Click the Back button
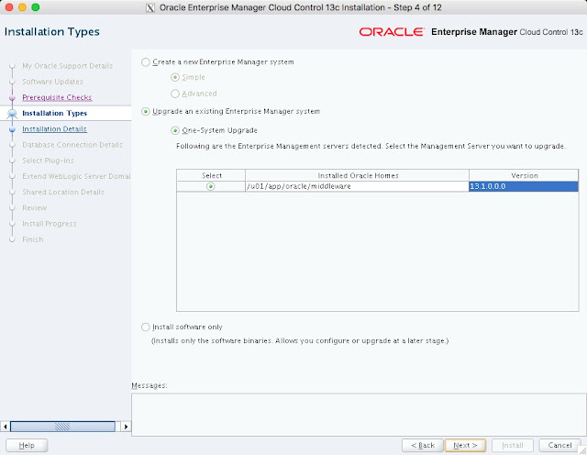 click(423, 445)
